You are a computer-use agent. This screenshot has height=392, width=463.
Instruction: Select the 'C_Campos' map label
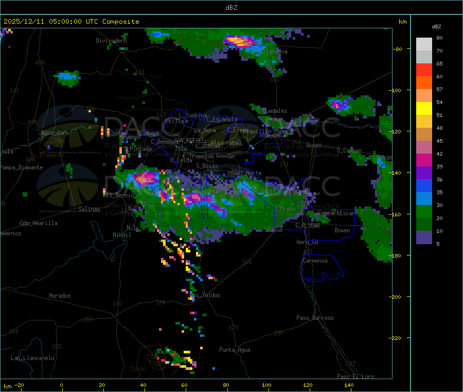(349, 150)
